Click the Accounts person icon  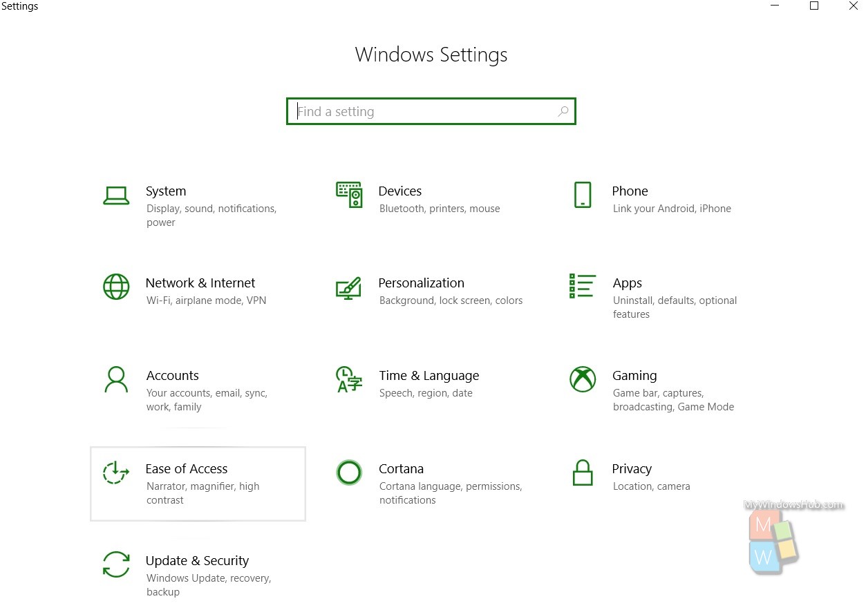tap(116, 379)
